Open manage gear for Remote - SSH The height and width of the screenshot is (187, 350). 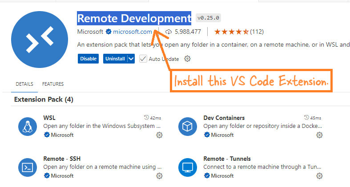[x=159, y=176]
